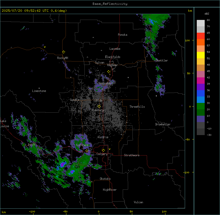The height and width of the screenshot is (215, 220).
Task: Click the Base_Reflectivity title
Action: pyautogui.click(x=110, y=4)
